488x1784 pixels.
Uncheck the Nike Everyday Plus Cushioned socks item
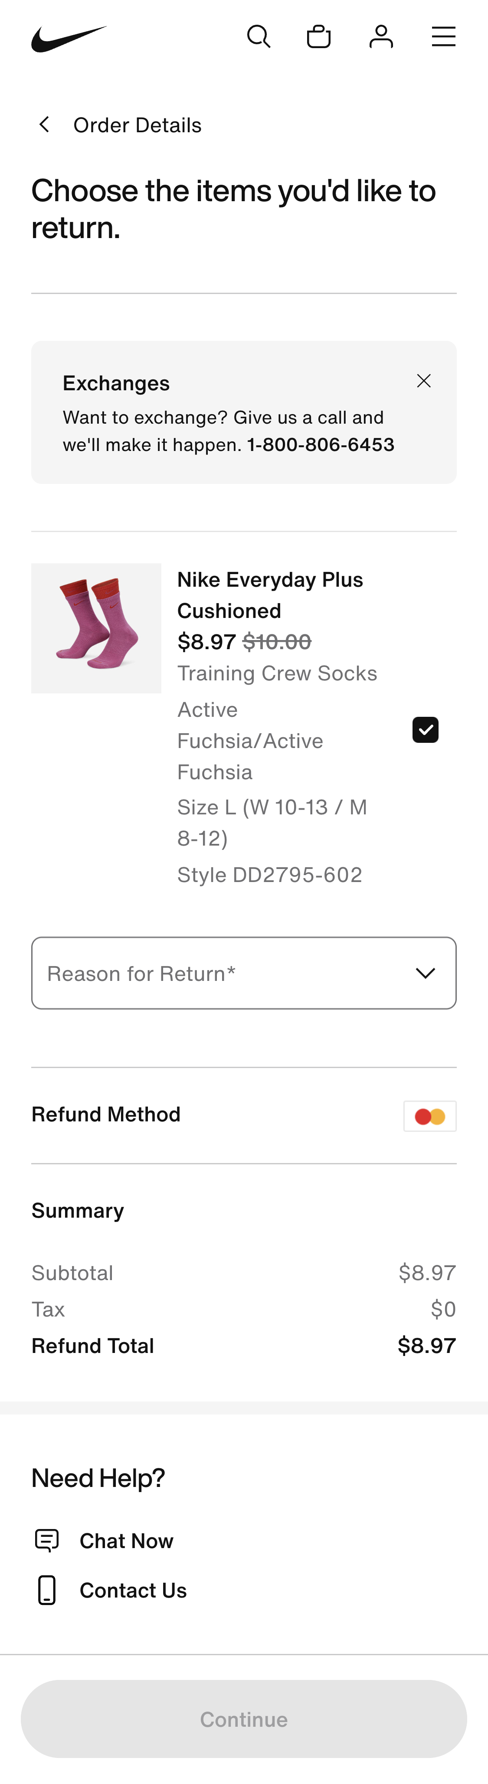pyautogui.click(x=425, y=729)
